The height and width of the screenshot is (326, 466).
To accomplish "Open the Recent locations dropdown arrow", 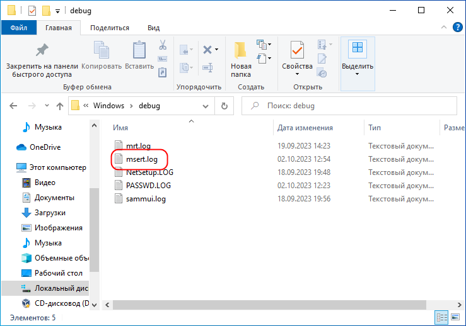I will [47, 105].
